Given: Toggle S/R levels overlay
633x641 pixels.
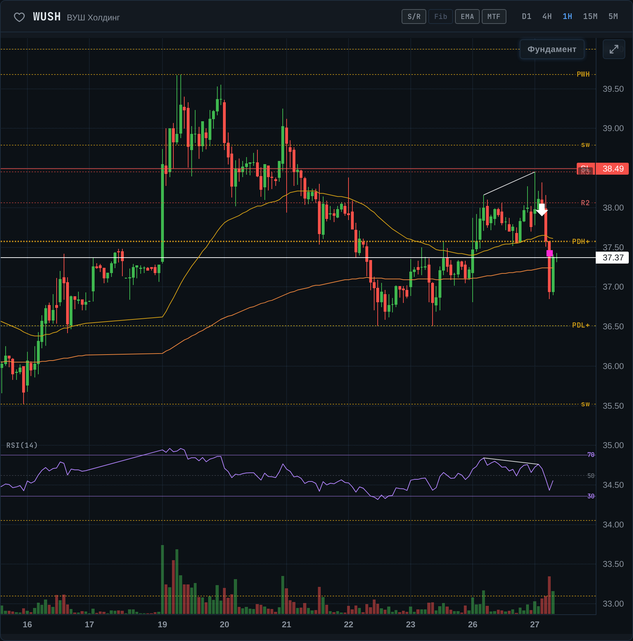Looking at the screenshot, I should click(x=414, y=17).
